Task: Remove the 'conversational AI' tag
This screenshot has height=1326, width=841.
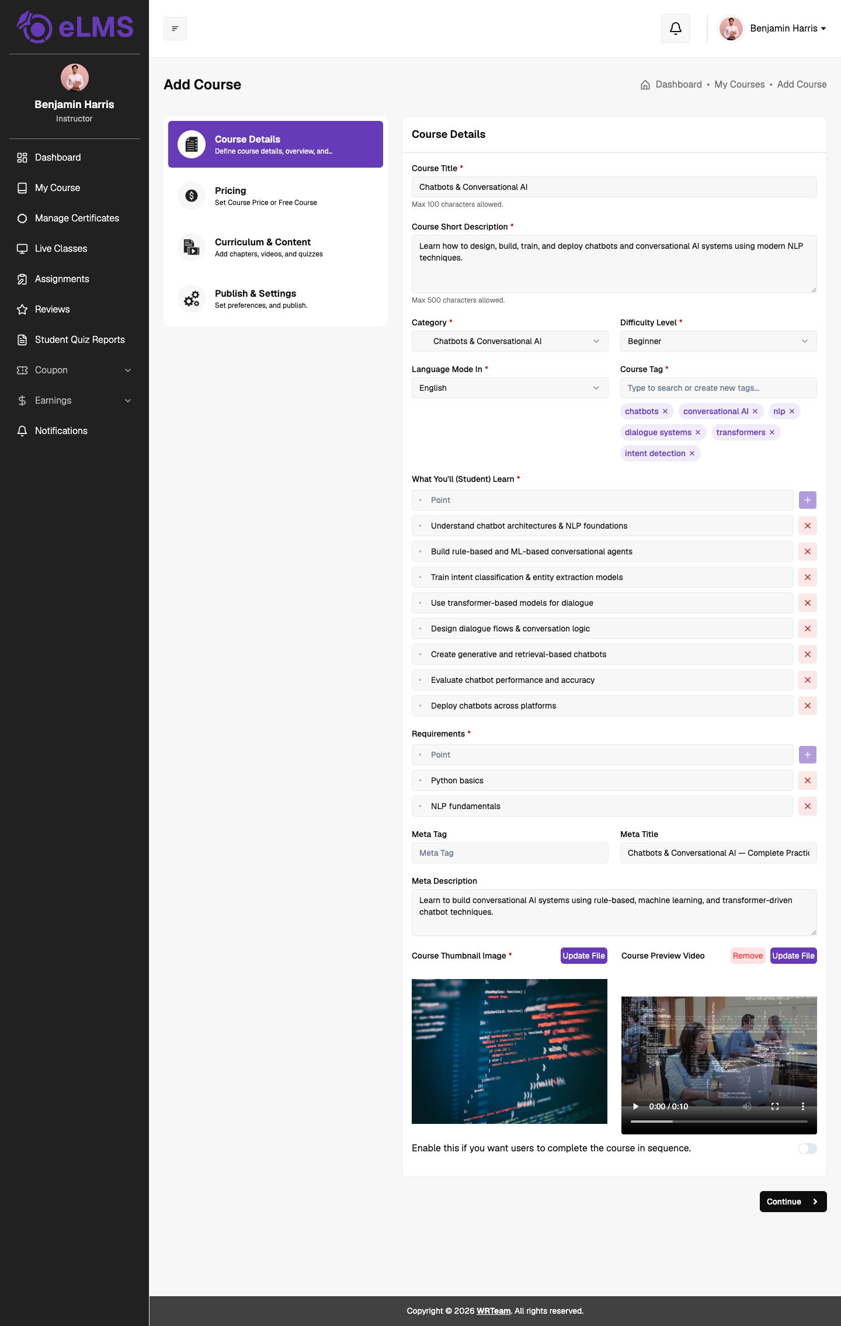Action: click(x=755, y=411)
